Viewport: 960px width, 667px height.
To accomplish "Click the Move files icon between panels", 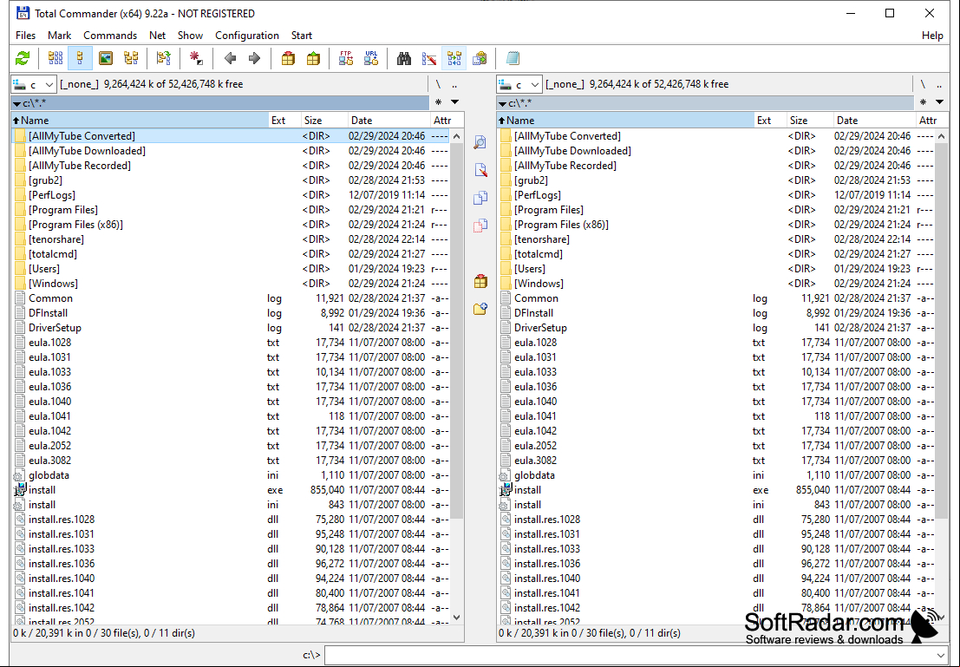I will click(x=480, y=226).
